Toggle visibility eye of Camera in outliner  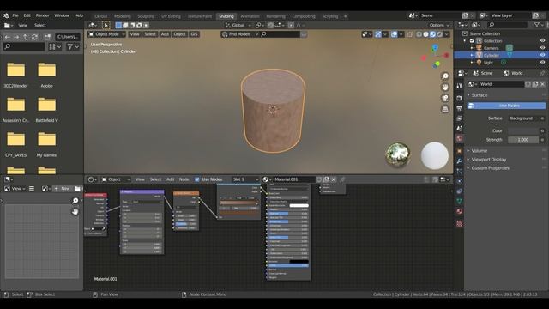click(x=542, y=48)
